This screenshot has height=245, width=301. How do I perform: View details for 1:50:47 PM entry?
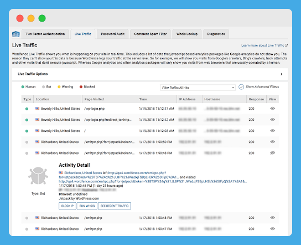tap(272, 229)
